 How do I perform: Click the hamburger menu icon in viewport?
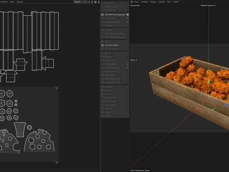pyautogui.click(x=132, y=2)
